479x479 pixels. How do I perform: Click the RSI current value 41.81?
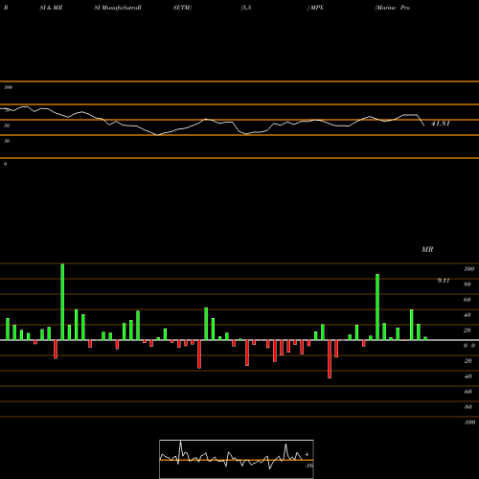click(x=441, y=124)
